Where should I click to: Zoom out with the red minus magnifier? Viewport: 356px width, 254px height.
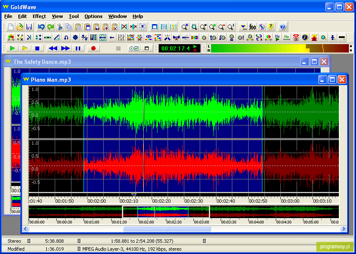pos(221,27)
